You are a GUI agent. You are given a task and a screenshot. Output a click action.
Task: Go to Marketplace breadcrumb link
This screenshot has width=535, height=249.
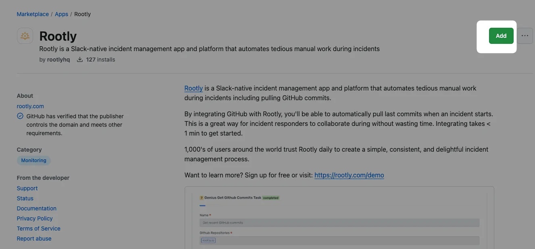(33, 14)
